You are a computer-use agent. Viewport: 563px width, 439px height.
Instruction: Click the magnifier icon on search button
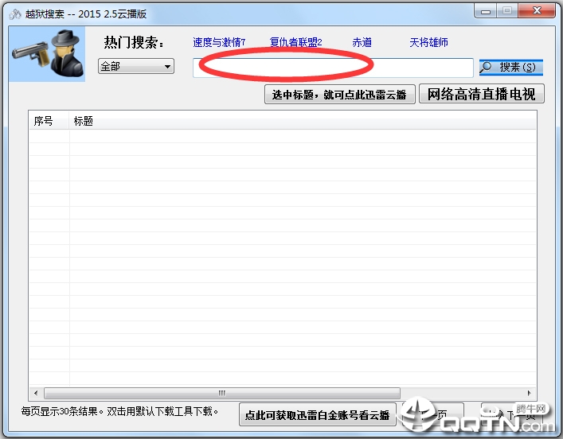click(487, 67)
